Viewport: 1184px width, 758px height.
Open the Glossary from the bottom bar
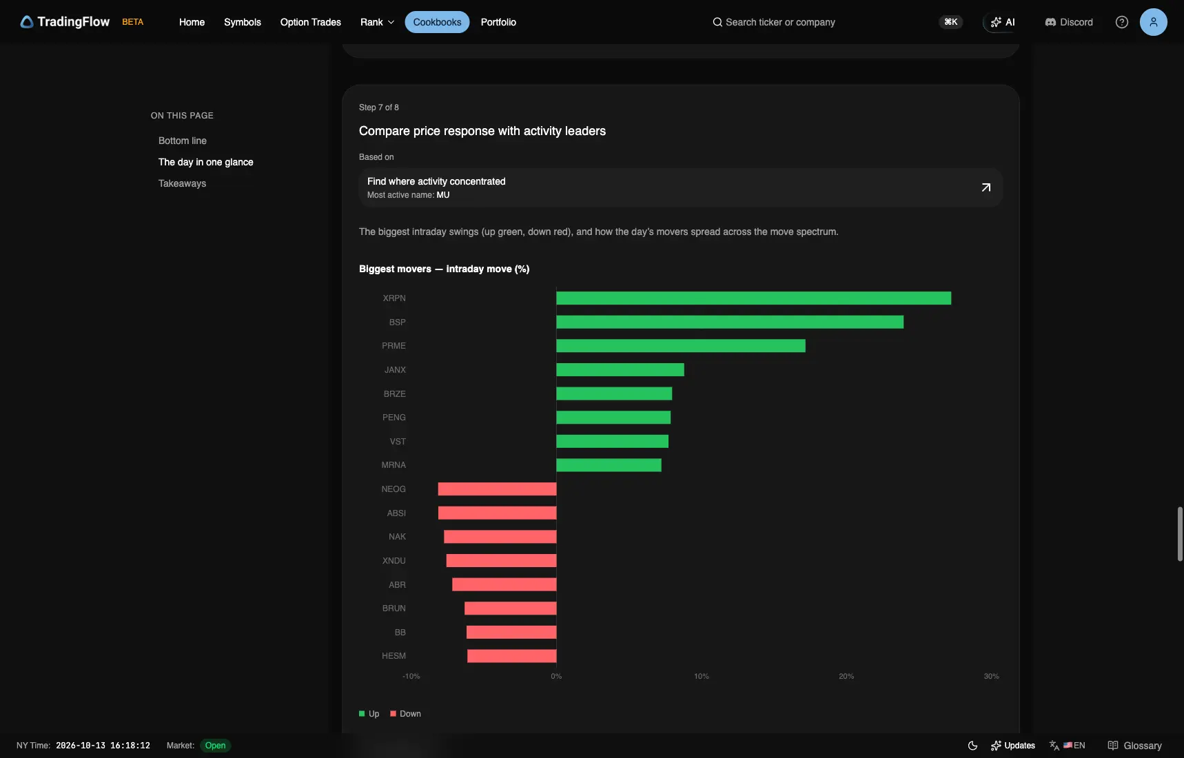(x=1134, y=746)
